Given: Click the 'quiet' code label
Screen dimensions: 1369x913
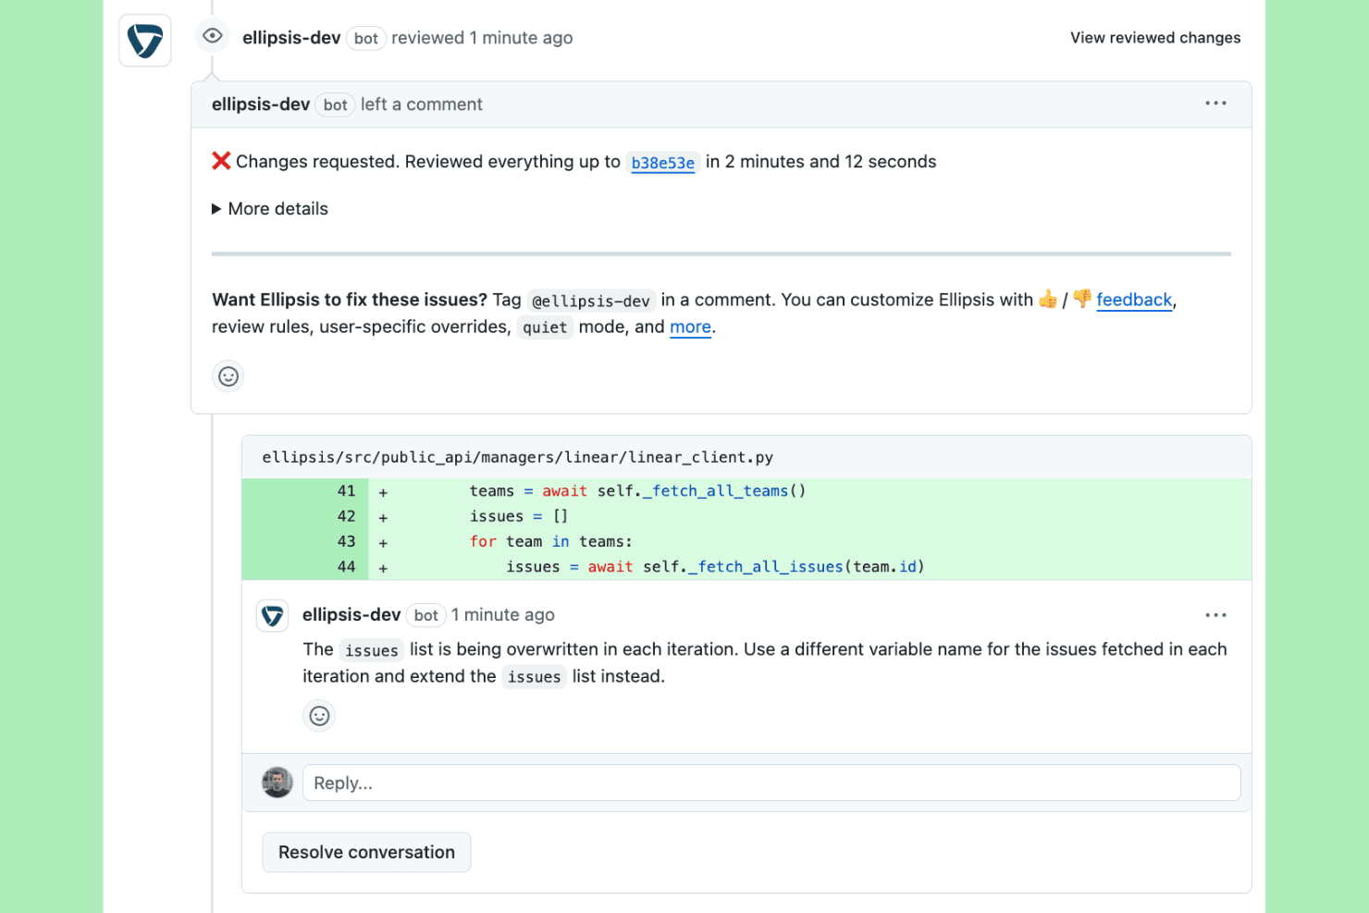Looking at the screenshot, I should coord(545,327).
